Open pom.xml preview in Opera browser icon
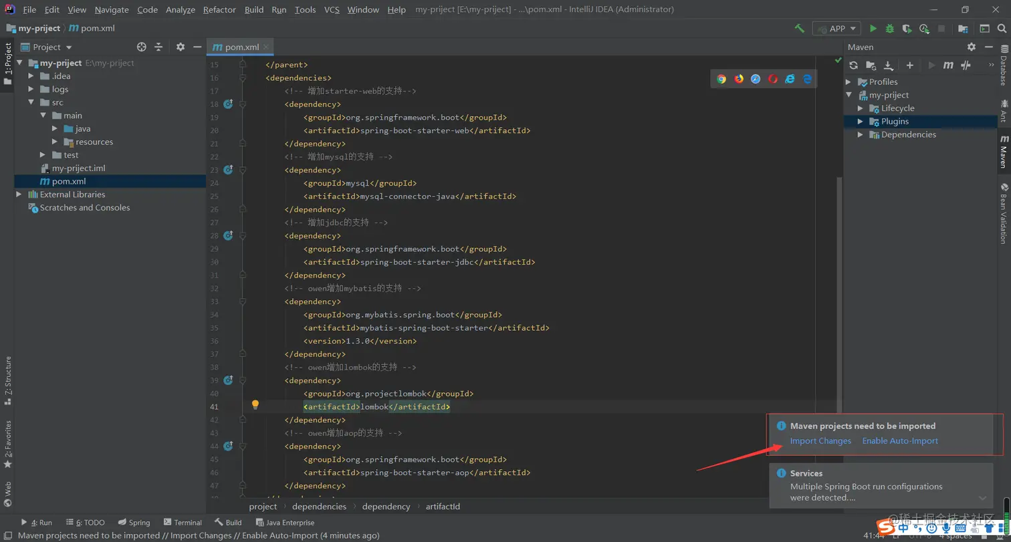 coord(773,79)
